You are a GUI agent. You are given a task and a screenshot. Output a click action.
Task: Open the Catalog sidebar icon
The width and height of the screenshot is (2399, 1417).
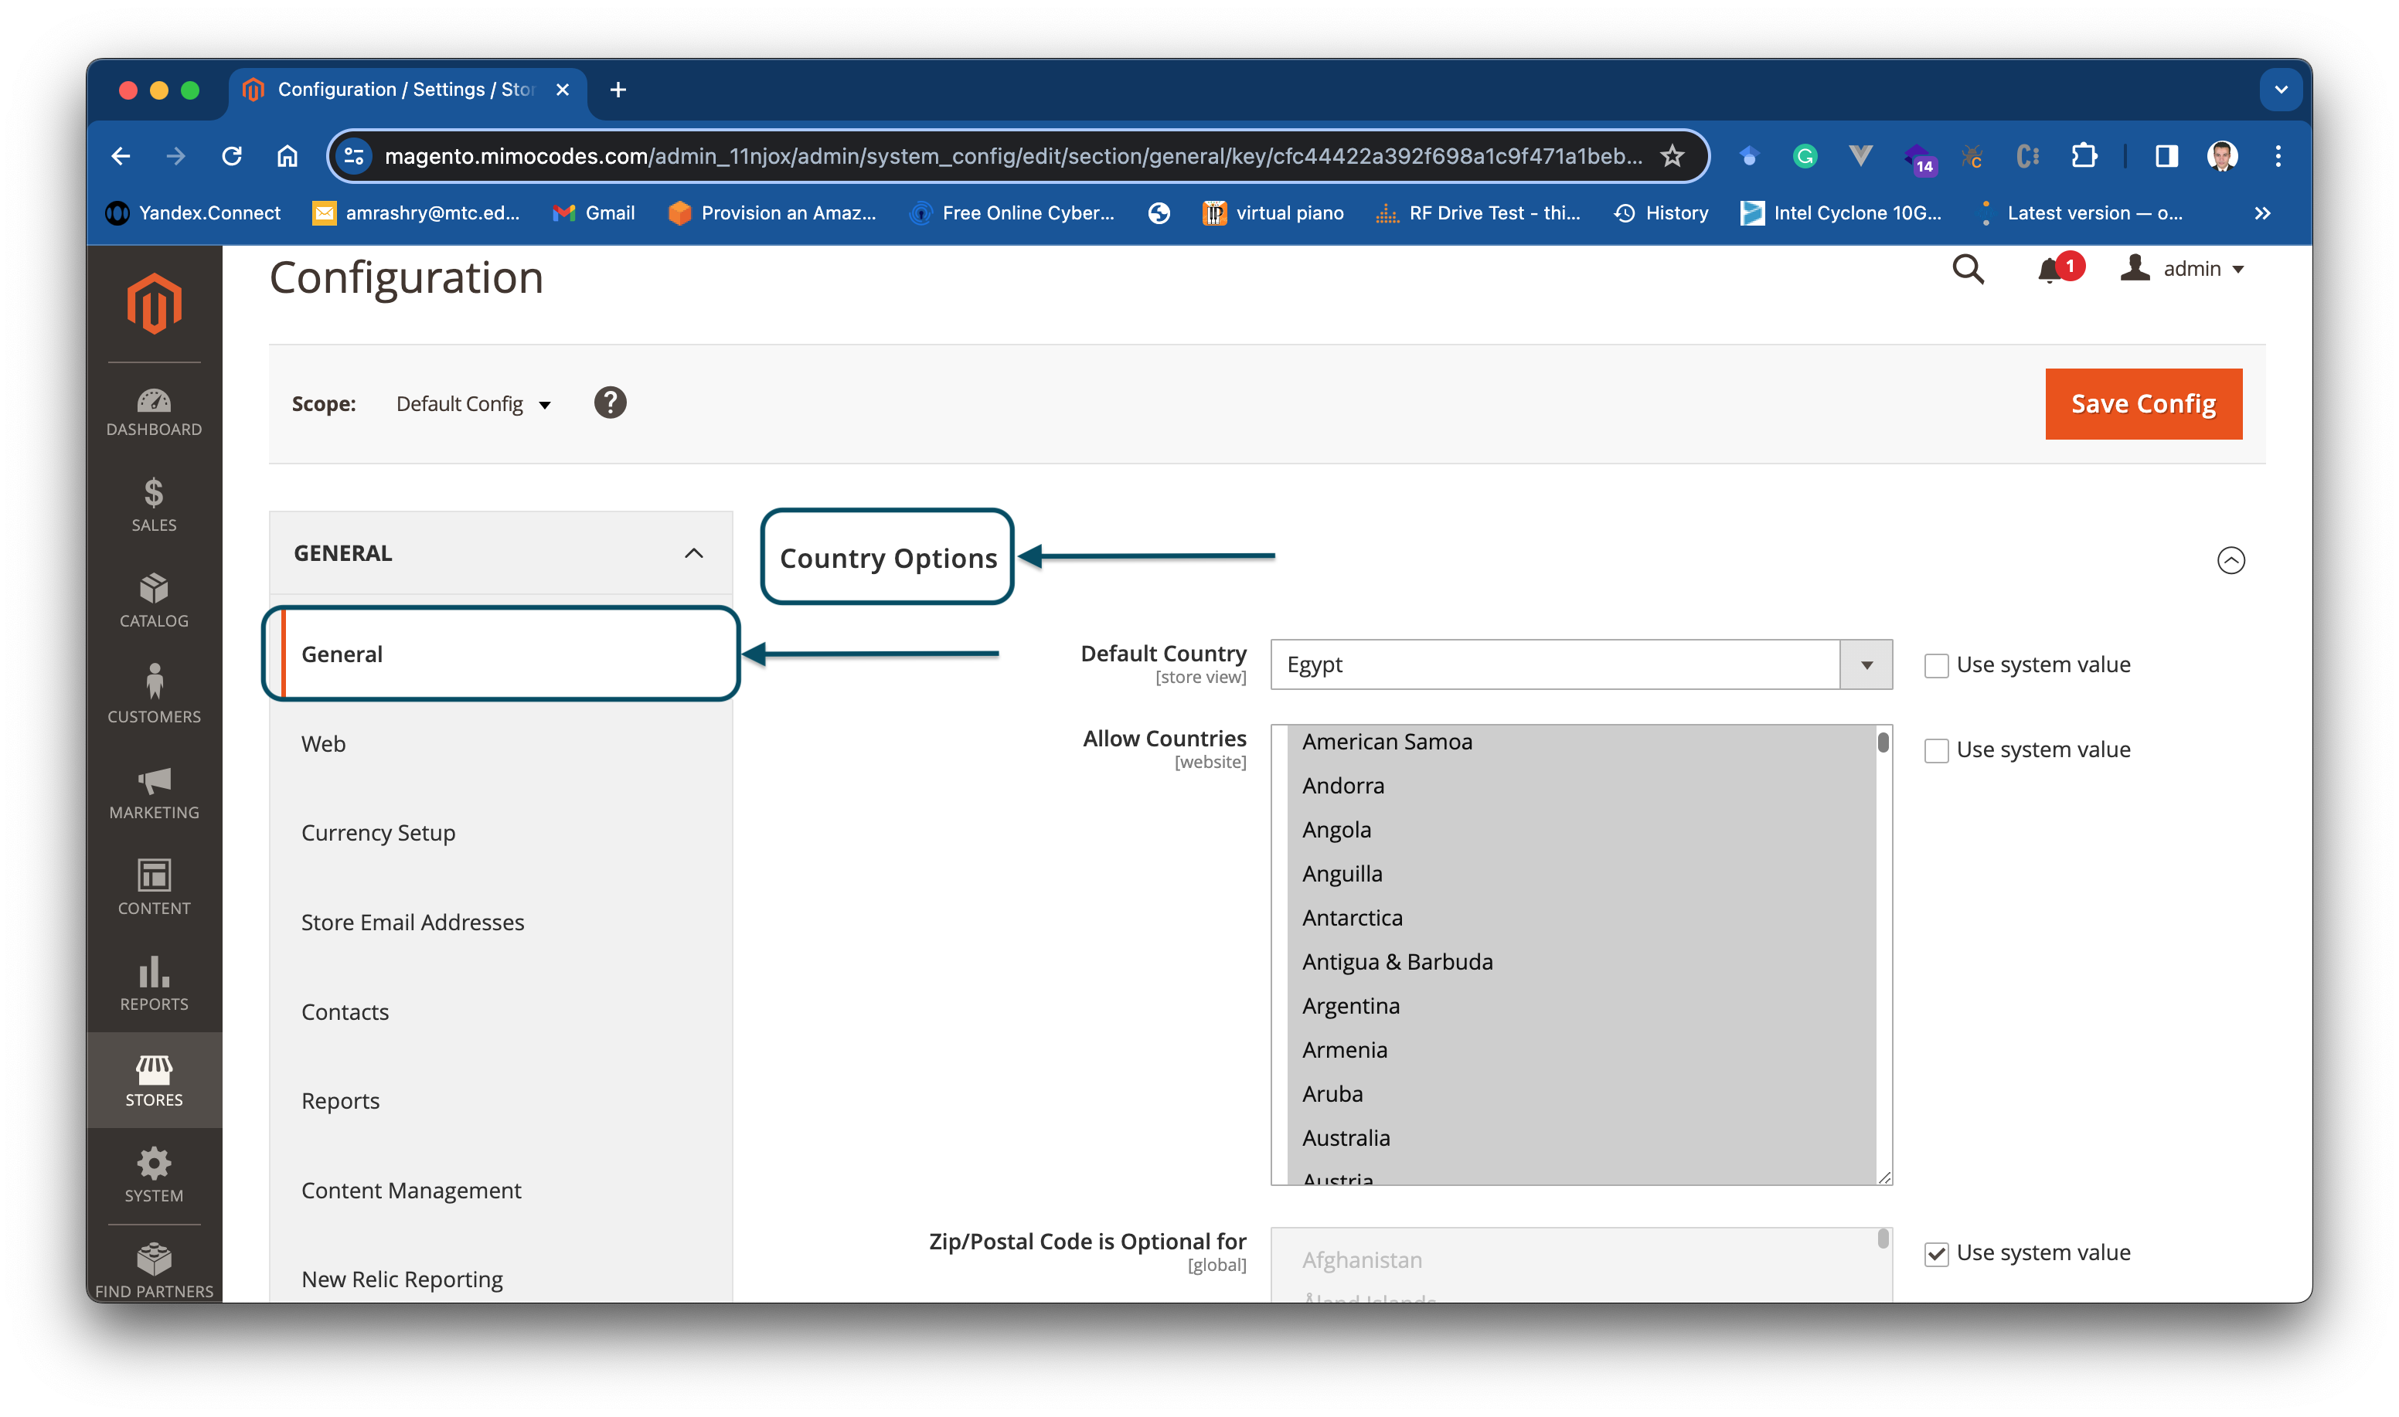pyautogui.click(x=154, y=600)
